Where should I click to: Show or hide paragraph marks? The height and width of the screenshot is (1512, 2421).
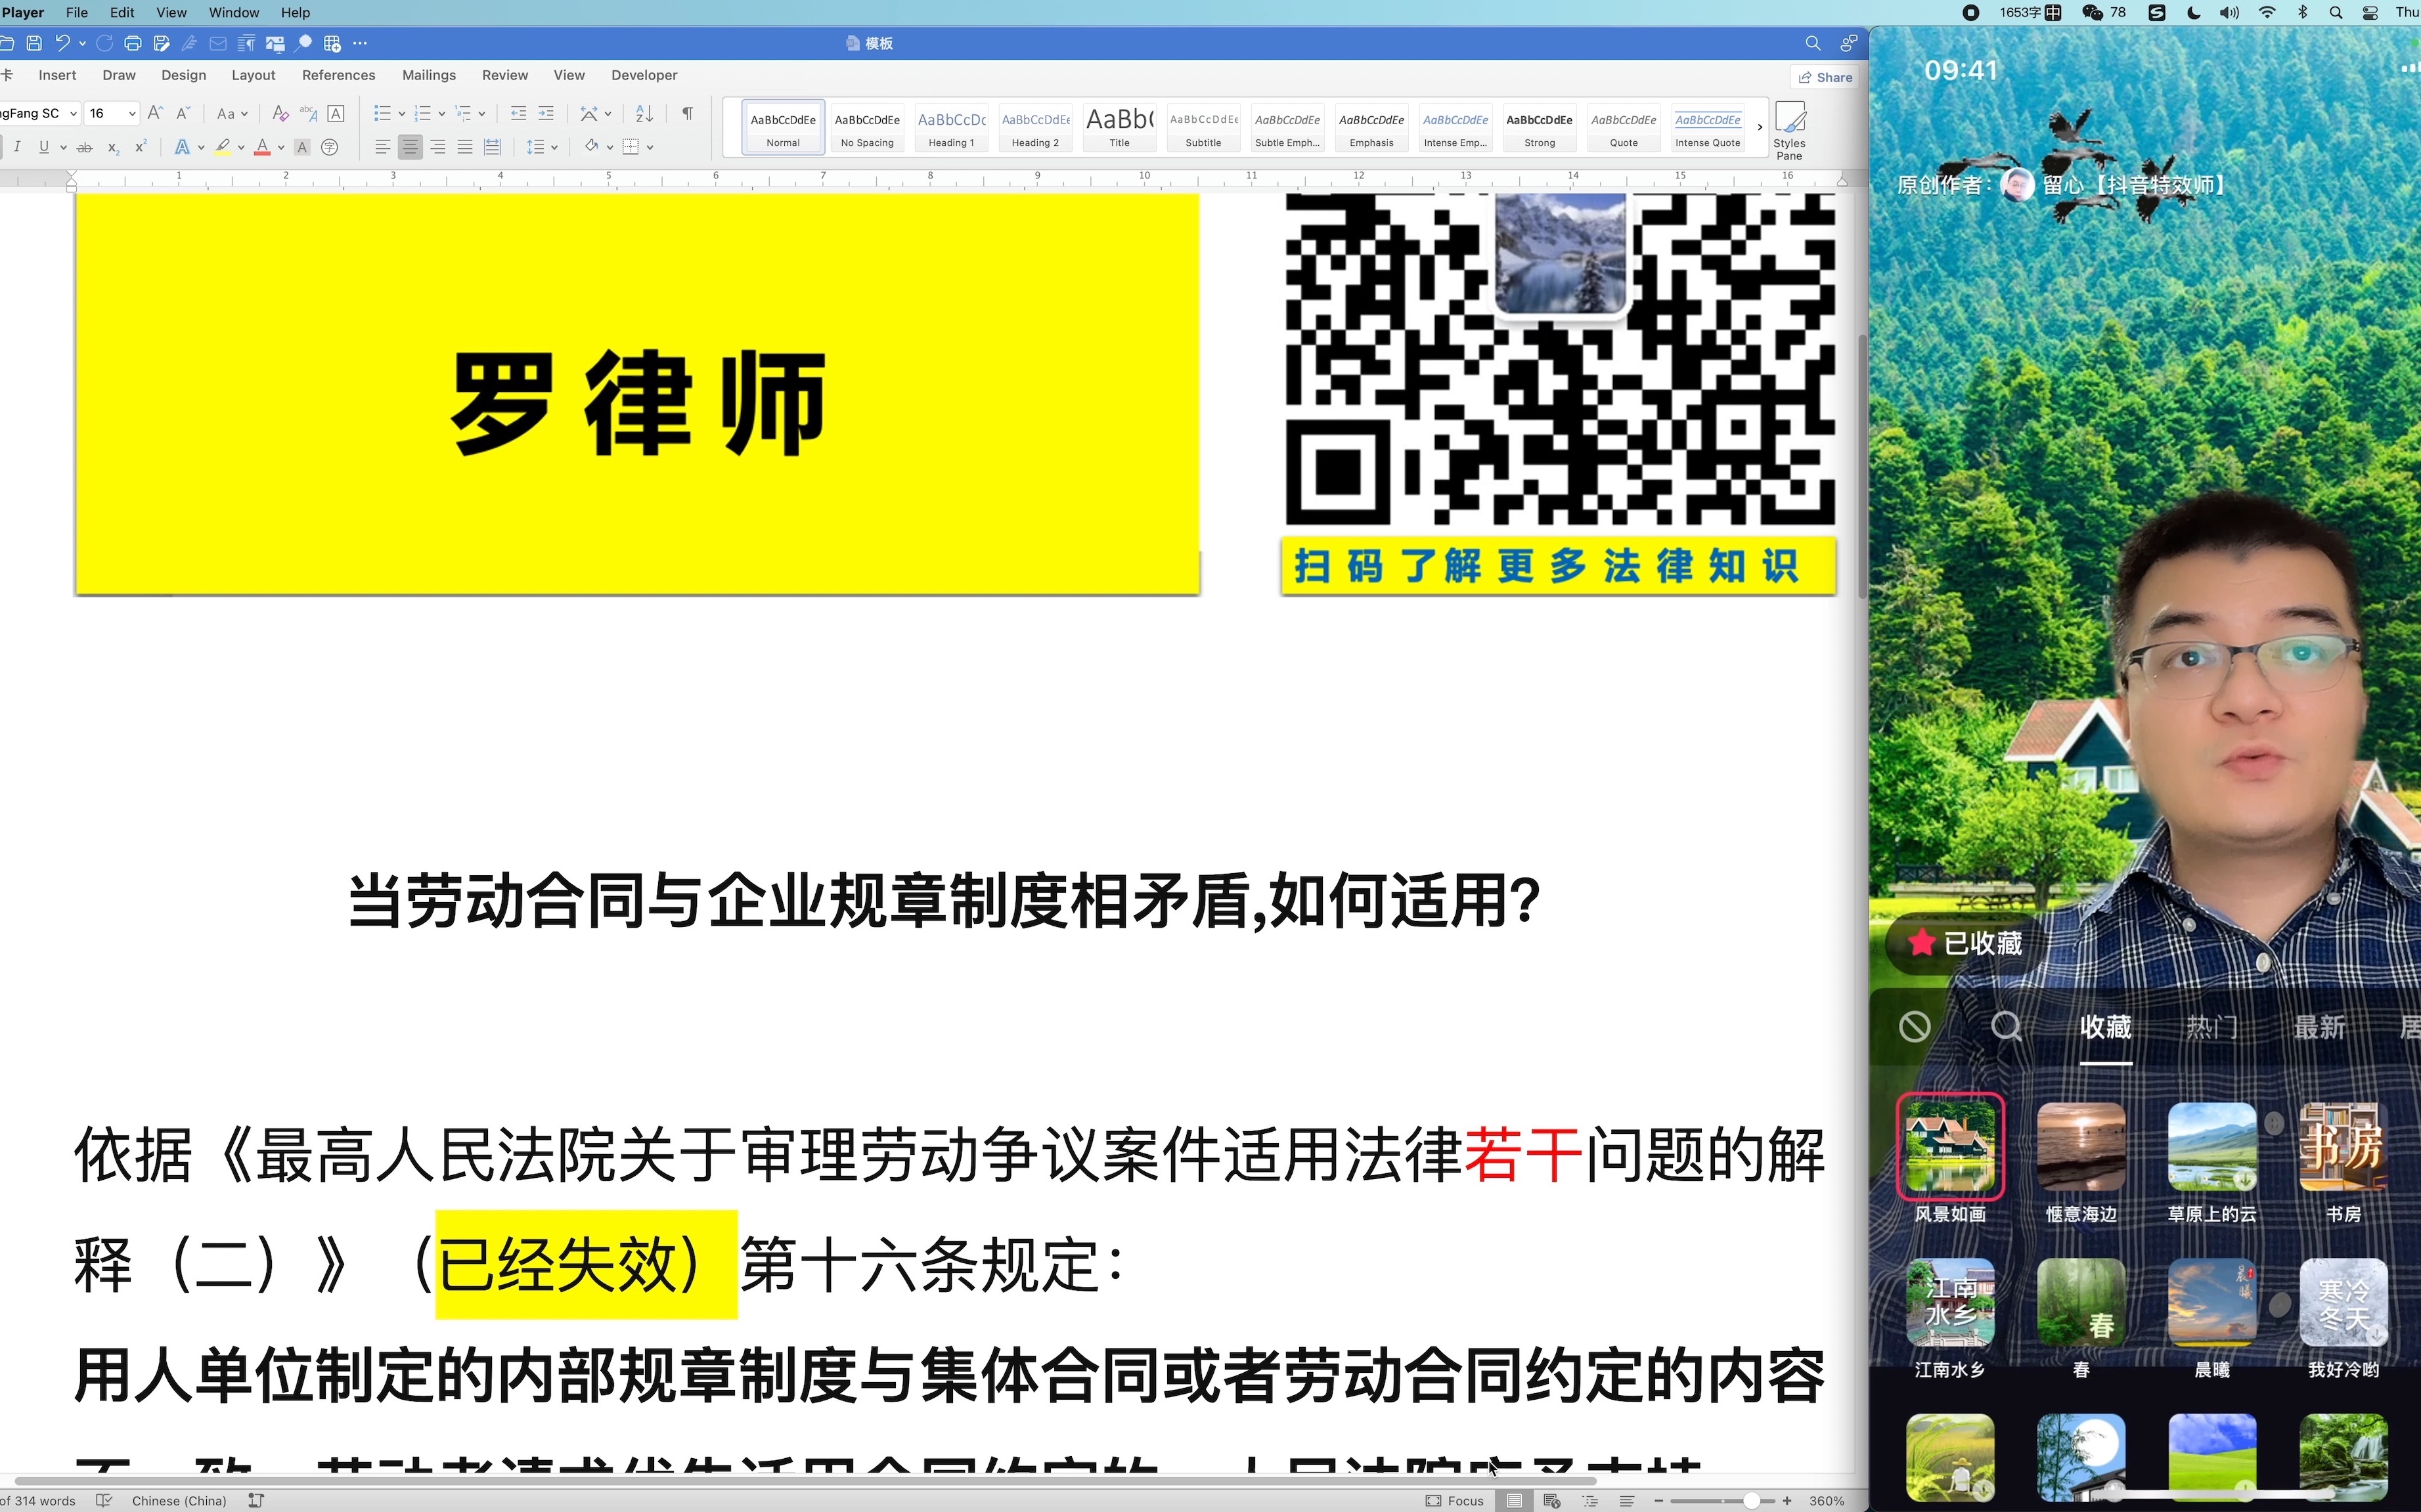click(x=687, y=113)
